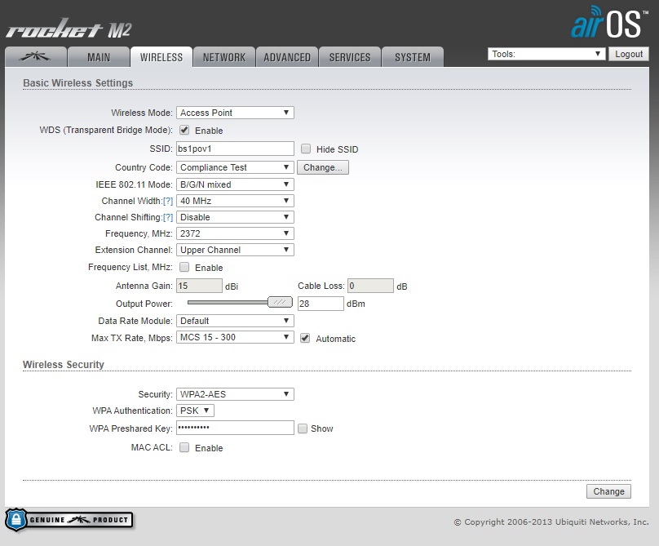Click the Rocket M2 logo

tap(69, 30)
